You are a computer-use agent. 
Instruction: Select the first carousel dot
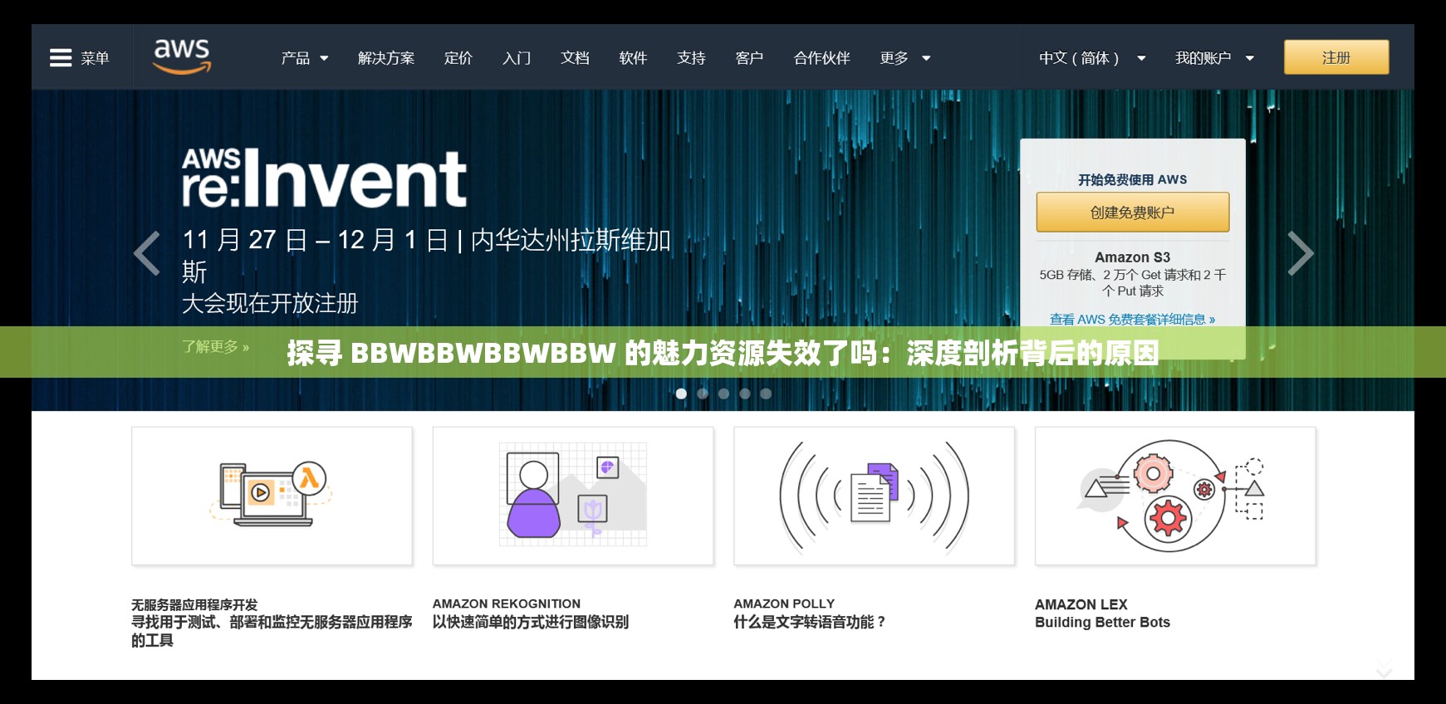(681, 394)
